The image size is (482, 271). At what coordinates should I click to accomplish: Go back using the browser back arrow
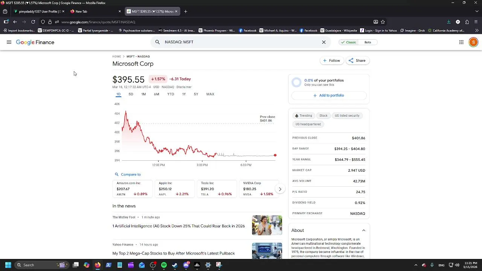click(15, 22)
